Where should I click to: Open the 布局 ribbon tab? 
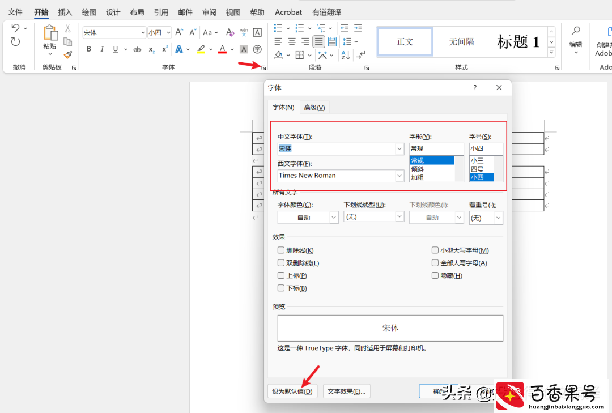pos(137,12)
